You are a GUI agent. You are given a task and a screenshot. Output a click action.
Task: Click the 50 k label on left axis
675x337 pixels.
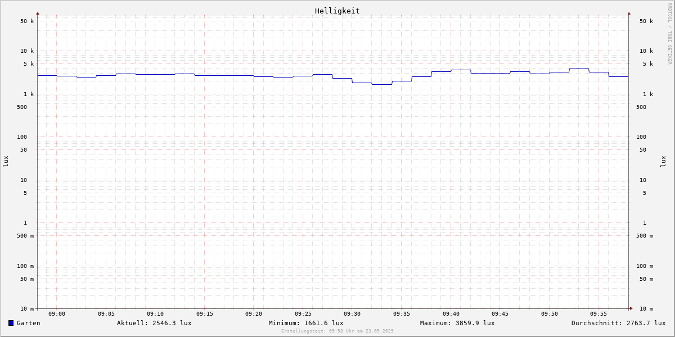[27, 21]
